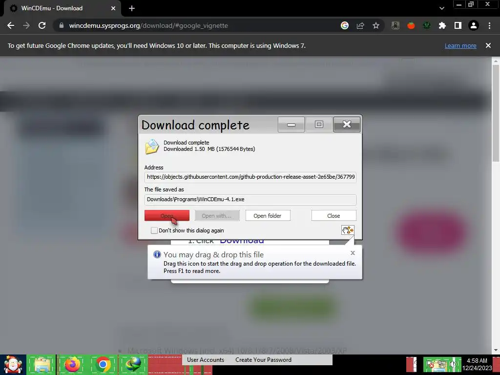Open Internet Download Manager taskbar icon

(x=133, y=365)
